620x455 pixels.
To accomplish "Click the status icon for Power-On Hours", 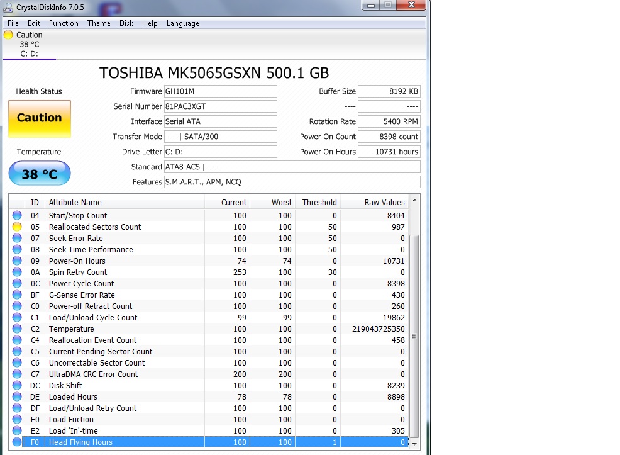I will pos(17,261).
